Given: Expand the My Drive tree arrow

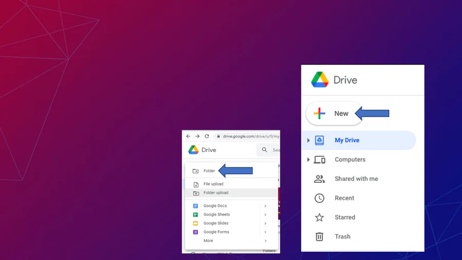Looking at the screenshot, I should pos(309,140).
